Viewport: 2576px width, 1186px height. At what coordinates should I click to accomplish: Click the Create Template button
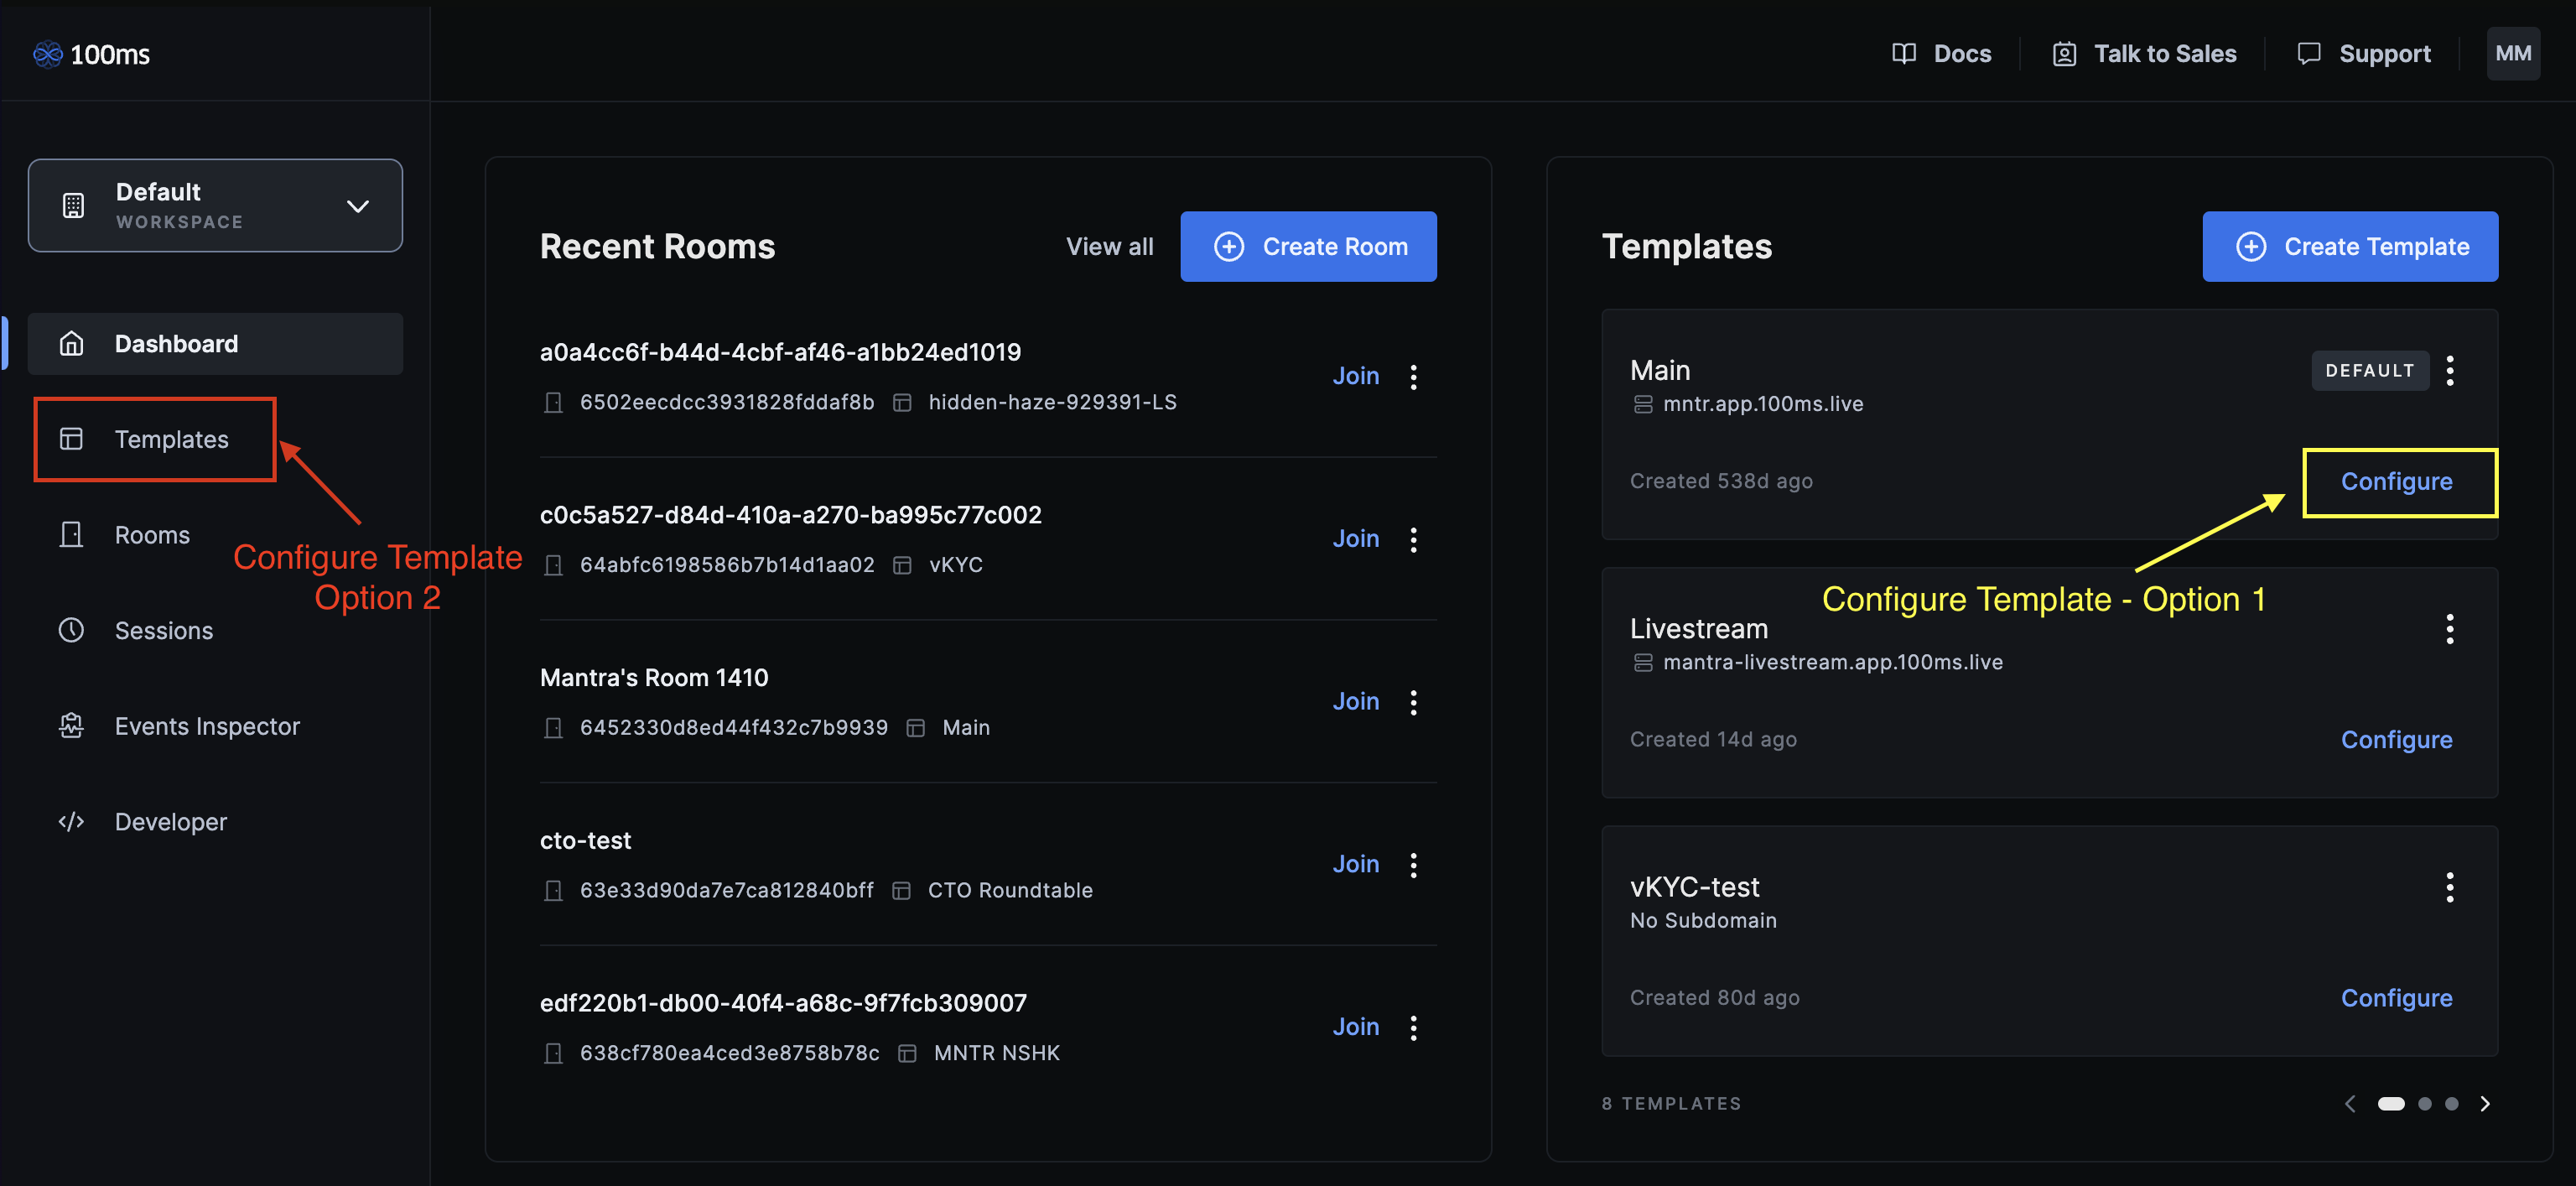point(2350,246)
